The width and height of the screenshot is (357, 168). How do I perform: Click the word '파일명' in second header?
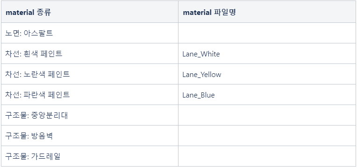click(x=225, y=12)
